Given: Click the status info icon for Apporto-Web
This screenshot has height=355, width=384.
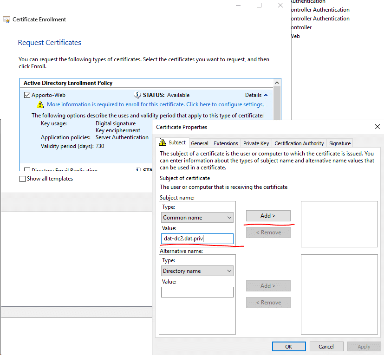Looking at the screenshot, I should 137,95.
